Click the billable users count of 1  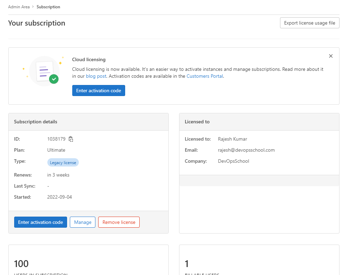(187, 264)
